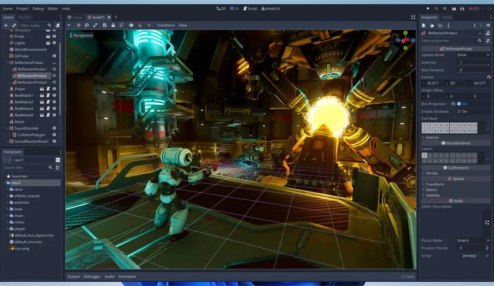Click the distraction-free expand icon above viewport

coord(413,17)
